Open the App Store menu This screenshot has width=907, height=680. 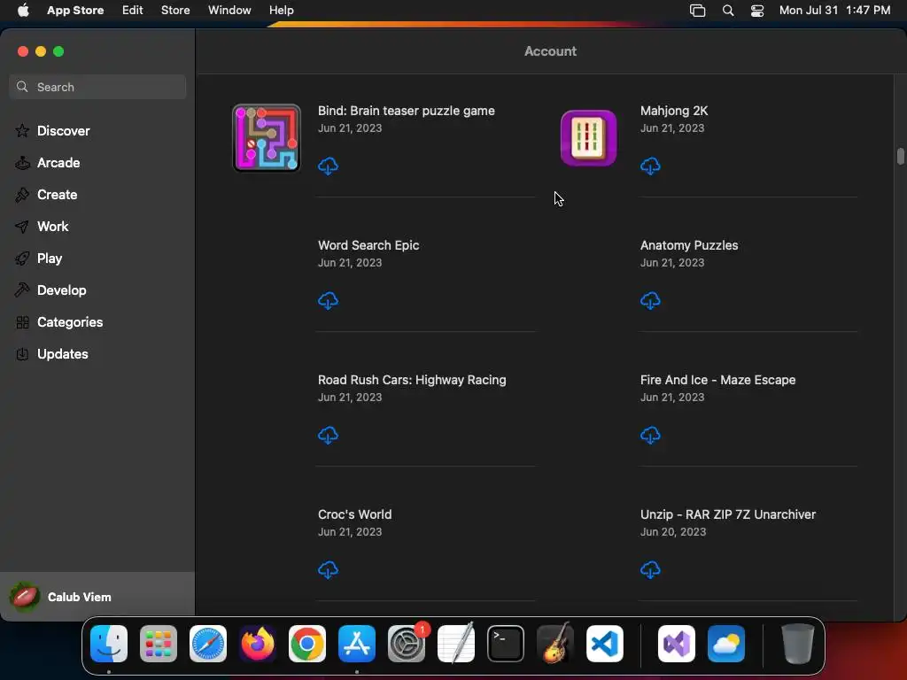click(75, 10)
